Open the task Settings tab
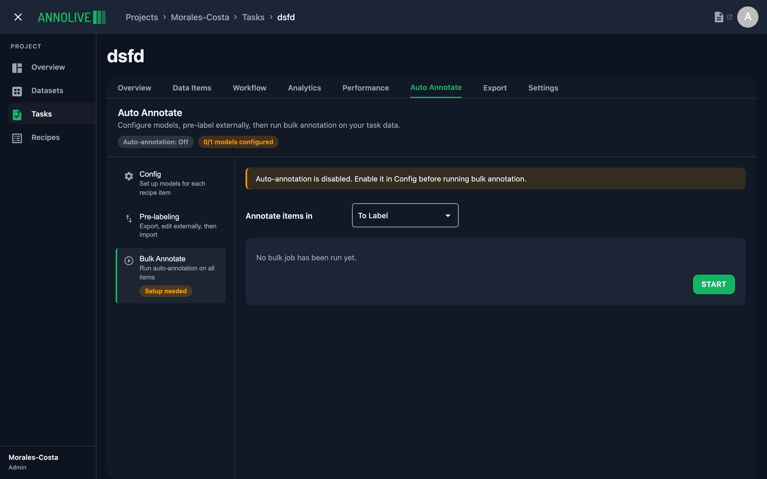This screenshot has height=479, width=767. click(x=543, y=88)
